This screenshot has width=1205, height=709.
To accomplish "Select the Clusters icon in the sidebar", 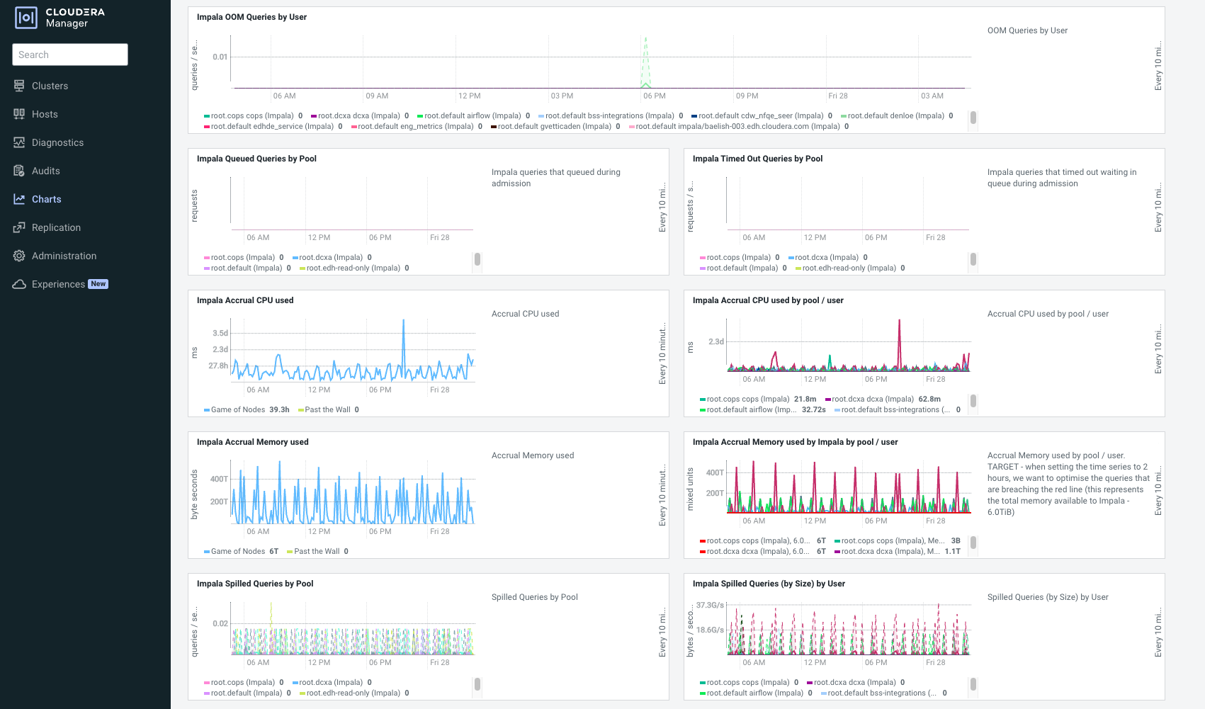I will 19,86.
